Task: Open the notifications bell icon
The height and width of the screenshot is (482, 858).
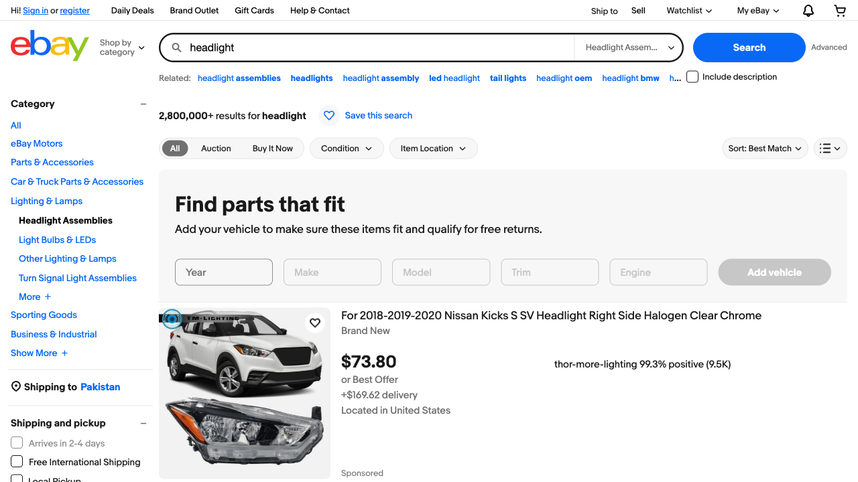Action: (x=808, y=11)
